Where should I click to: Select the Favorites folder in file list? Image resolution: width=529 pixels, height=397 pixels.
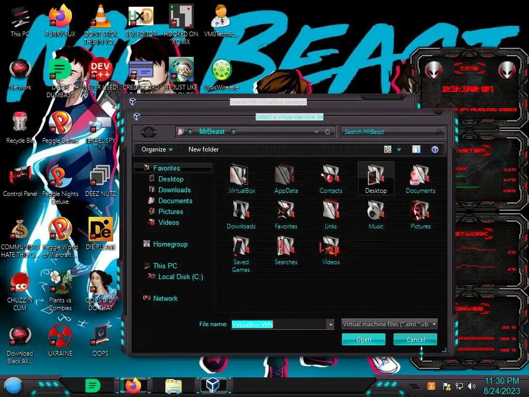(x=286, y=215)
